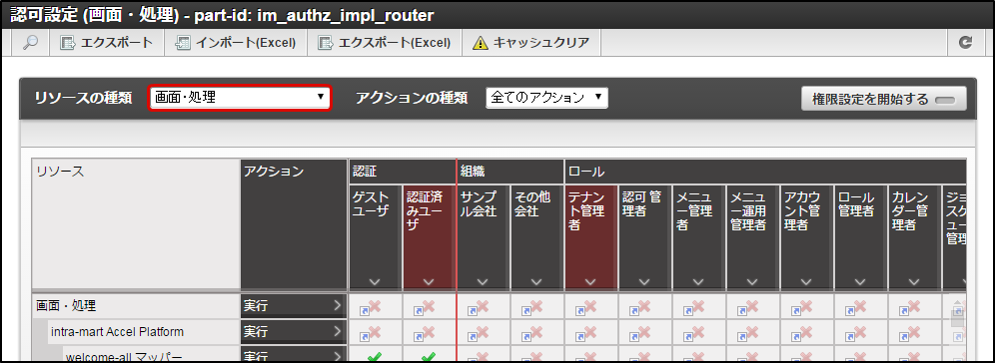
Task: Expand chevron under カレンダー管理者 column
Action: point(914,282)
